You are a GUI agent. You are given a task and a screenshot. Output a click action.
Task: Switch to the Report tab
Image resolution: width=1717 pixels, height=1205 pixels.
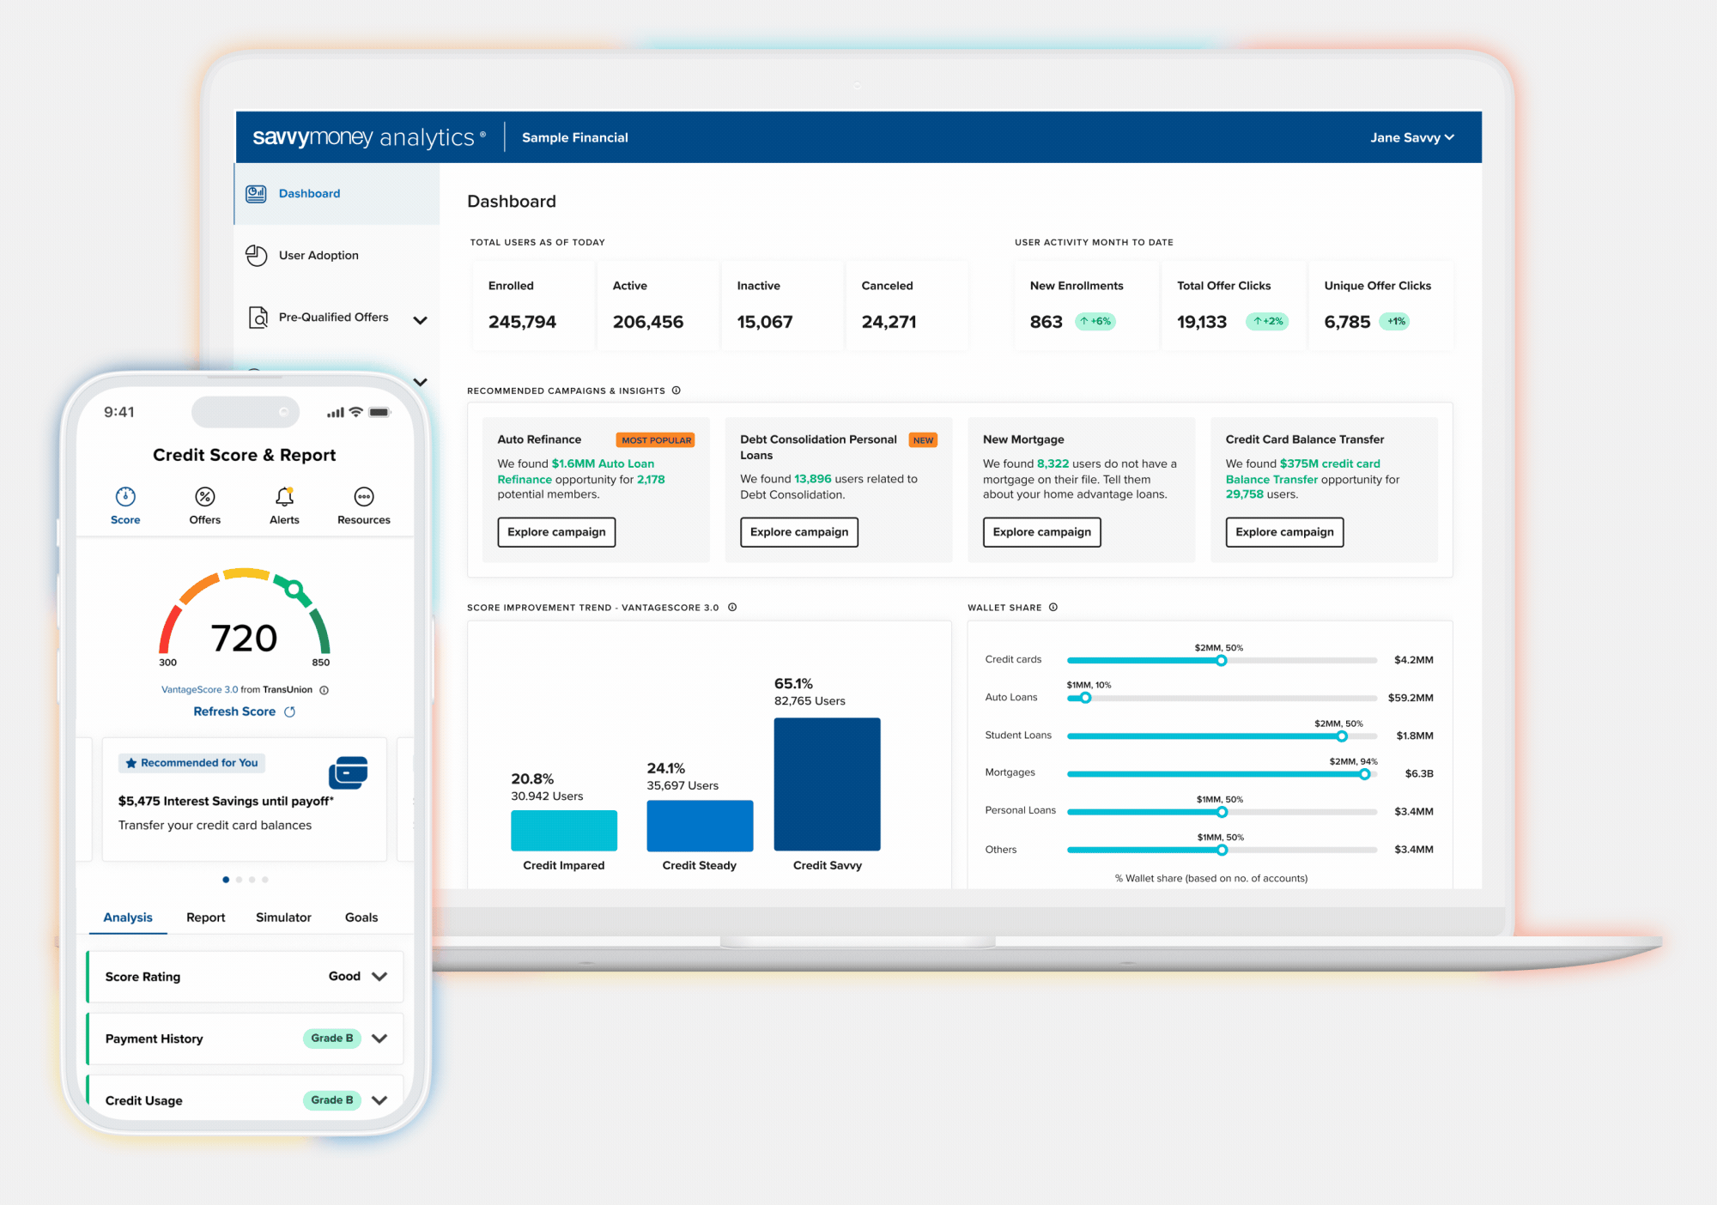click(x=205, y=917)
